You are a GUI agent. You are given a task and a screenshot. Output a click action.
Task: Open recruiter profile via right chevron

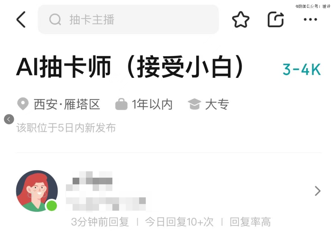pyautogui.click(x=318, y=191)
